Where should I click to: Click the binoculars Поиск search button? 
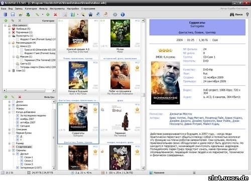coord(236,15)
